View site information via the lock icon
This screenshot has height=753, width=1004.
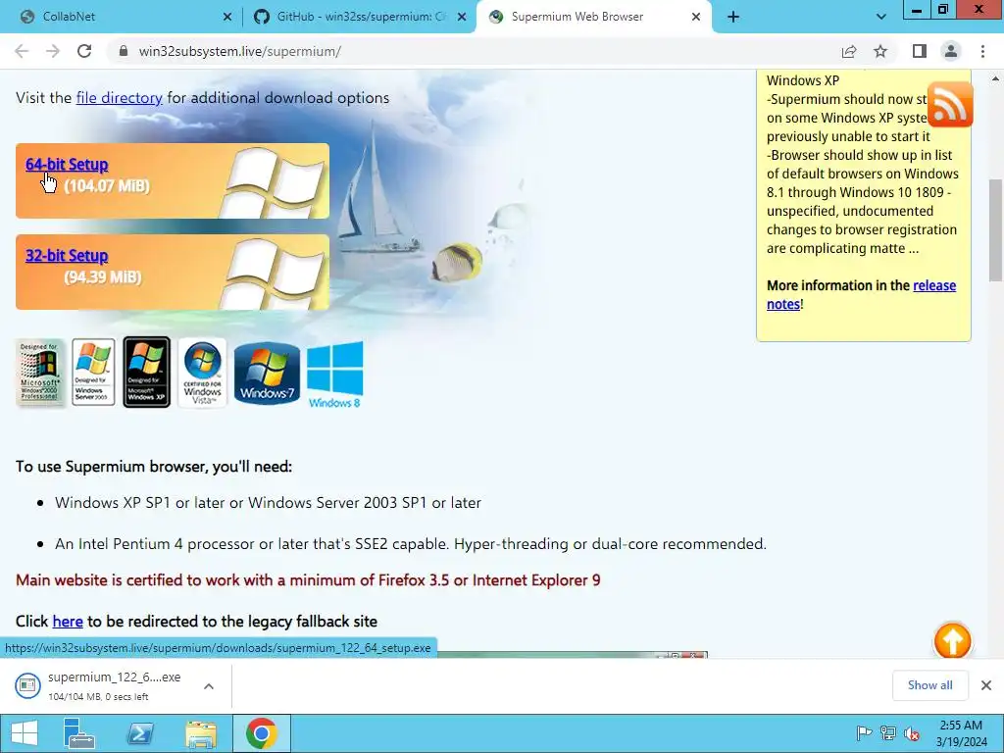click(x=124, y=51)
